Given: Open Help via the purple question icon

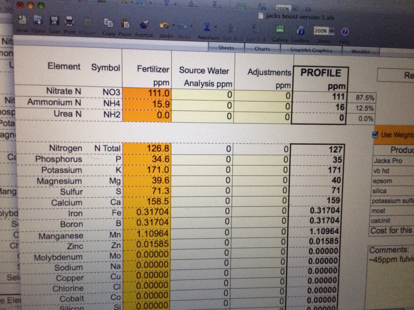Looking at the screenshot, I should [x=345, y=32].
